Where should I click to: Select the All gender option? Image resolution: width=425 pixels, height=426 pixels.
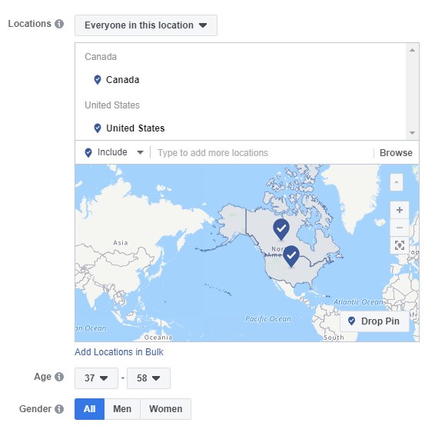[x=90, y=409]
